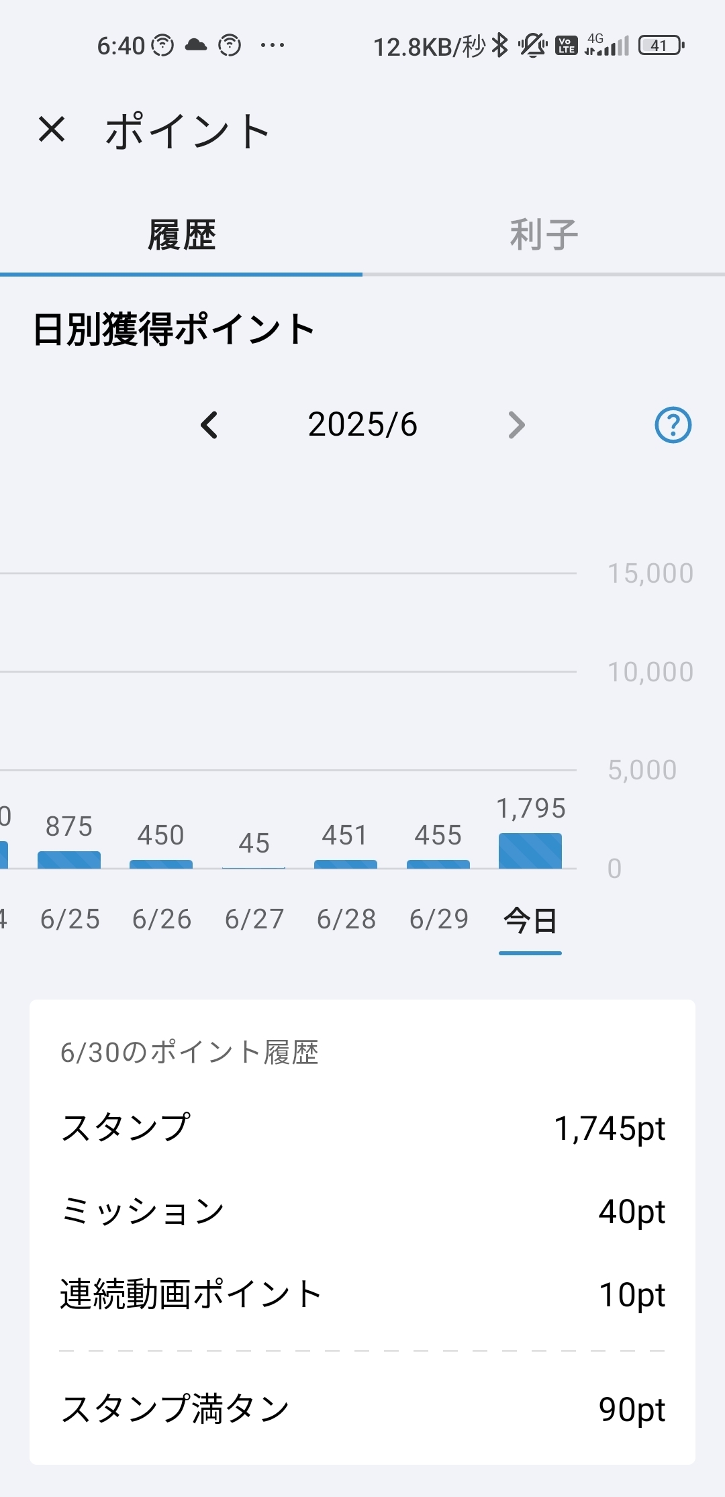Tap the 6/29 date label
Viewport: 725px width, 1497px height.
(x=439, y=919)
